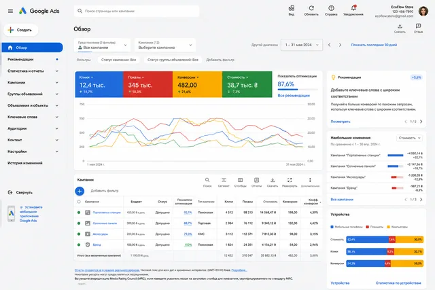The height and width of the screenshot is (290, 435).
Task: Open the Конверсии metric dropdown
Action: tap(188, 77)
